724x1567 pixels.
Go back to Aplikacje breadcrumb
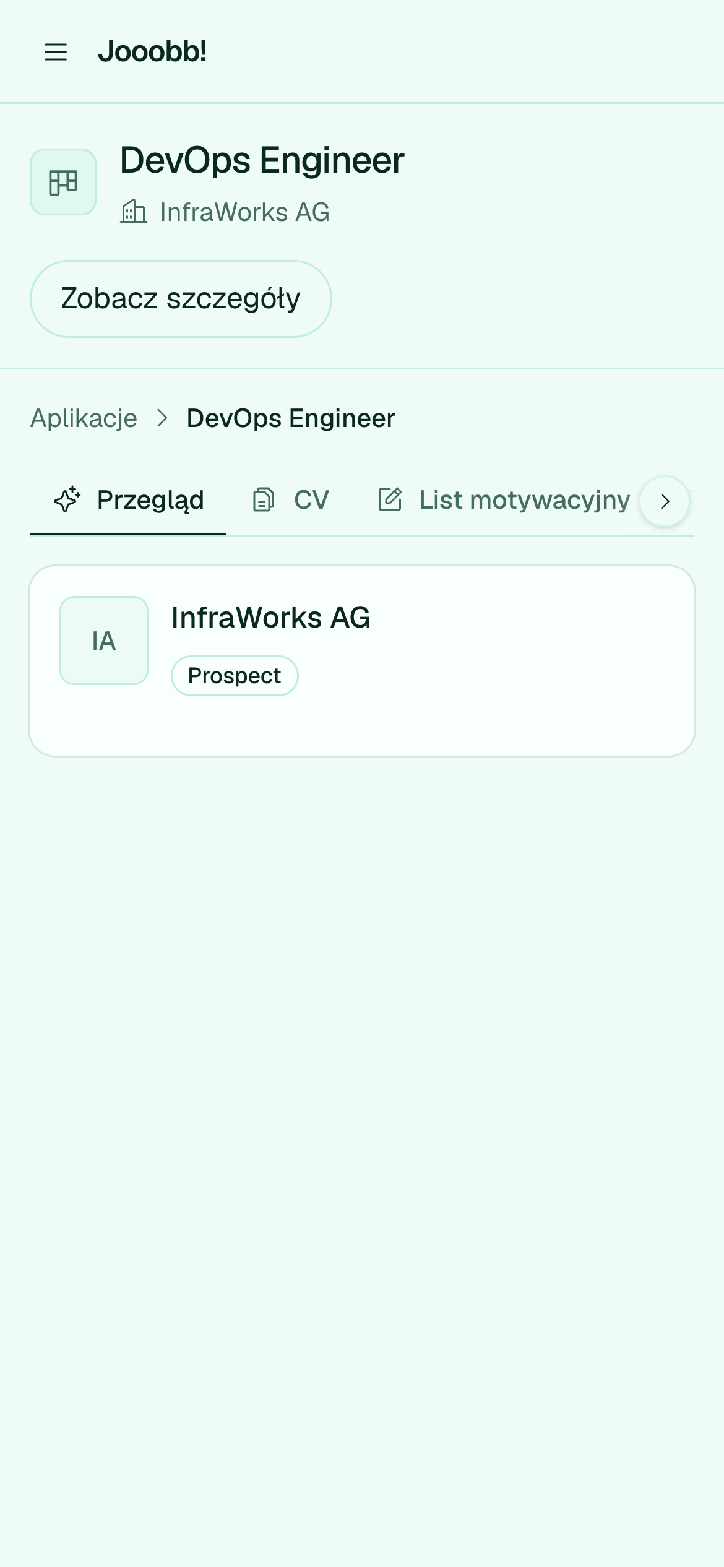click(84, 418)
